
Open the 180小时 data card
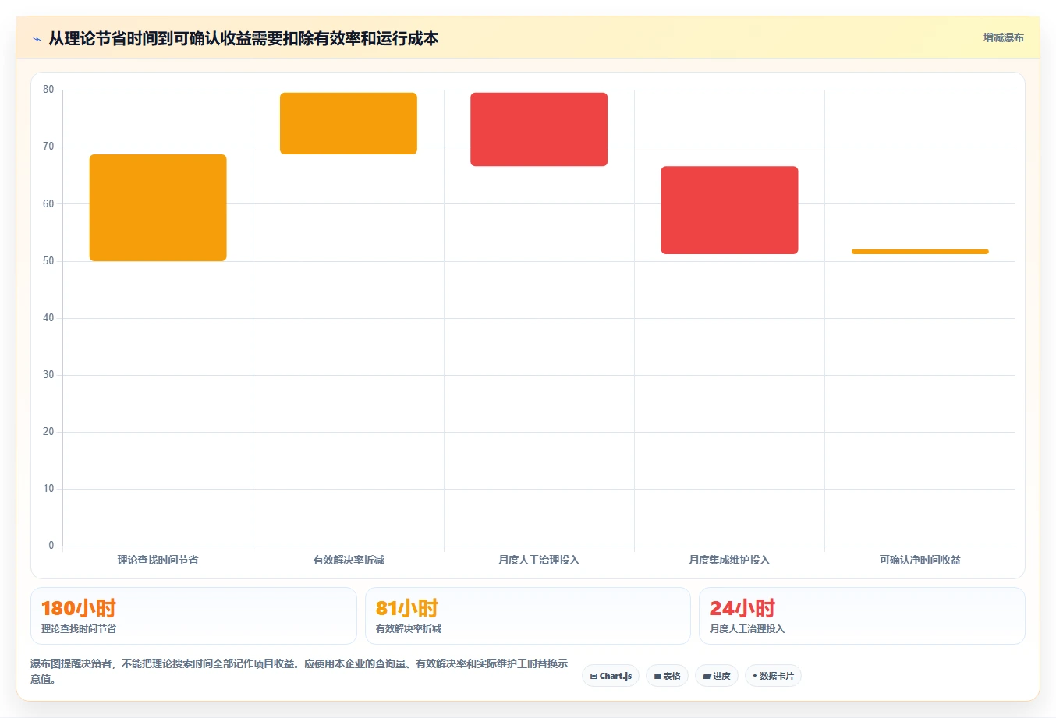pos(193,616)
